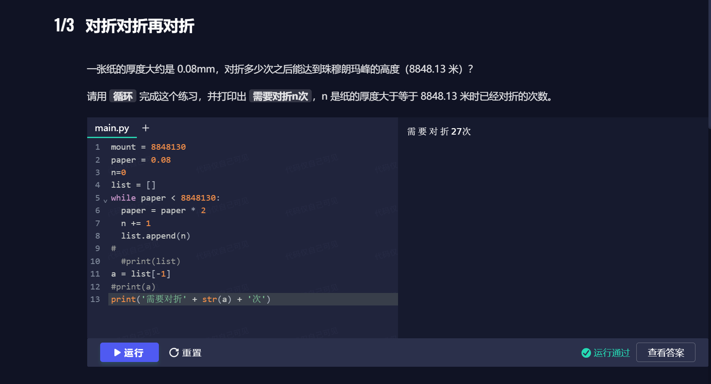The image size is (711, 384).
Task: Select the main.py file tab
Action: tap(112, 128)
